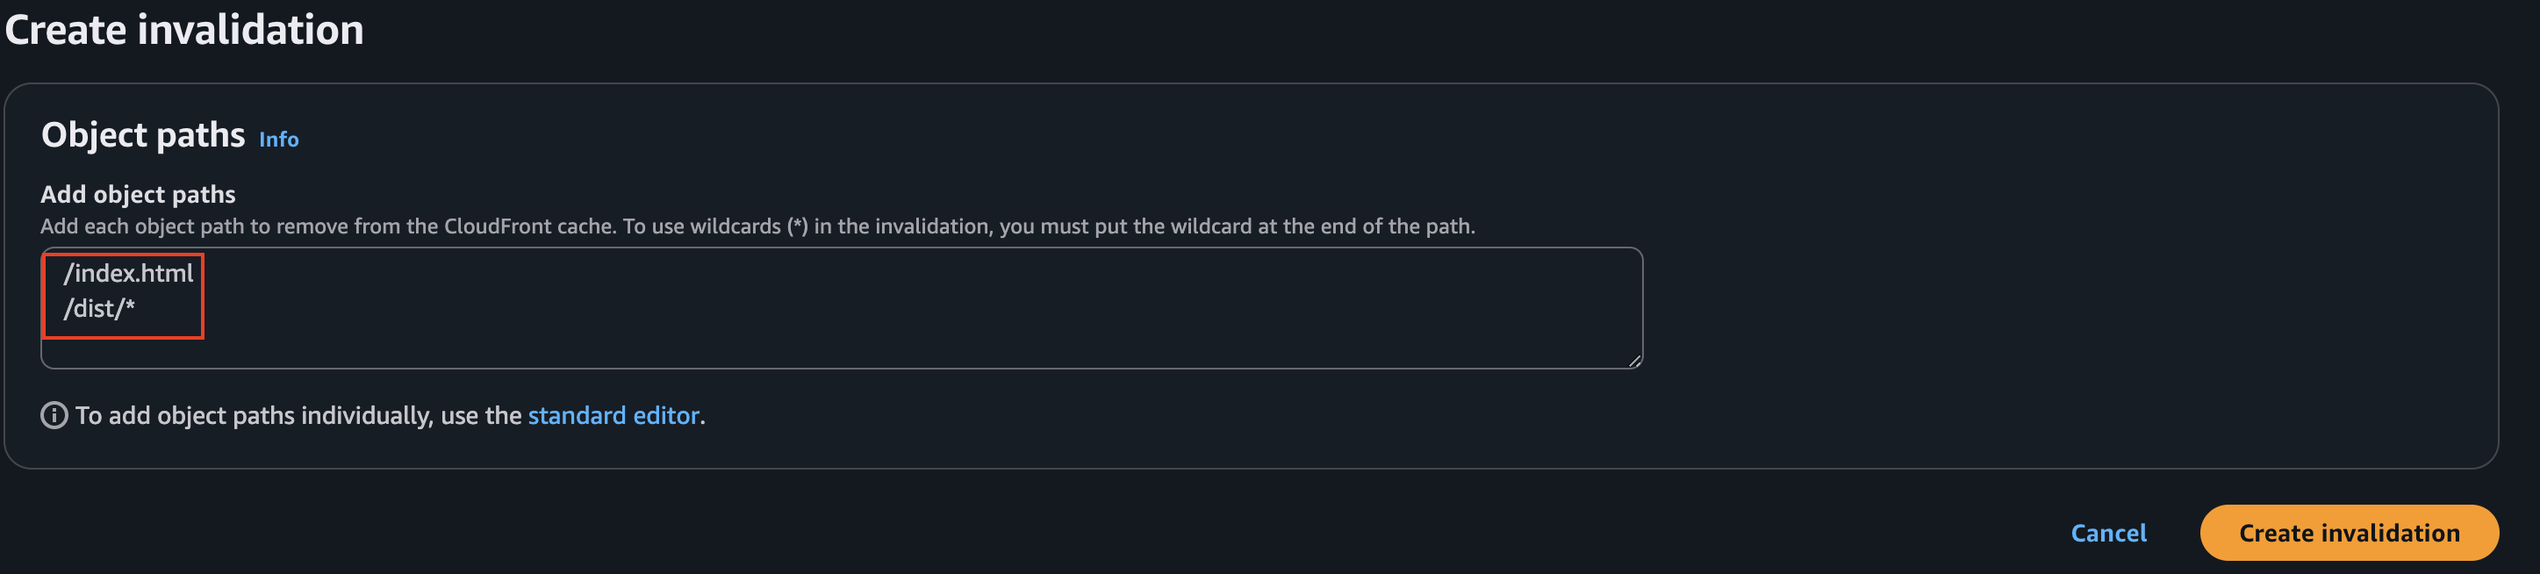Click the word CloudFront in the description

(x=498, y=226)
